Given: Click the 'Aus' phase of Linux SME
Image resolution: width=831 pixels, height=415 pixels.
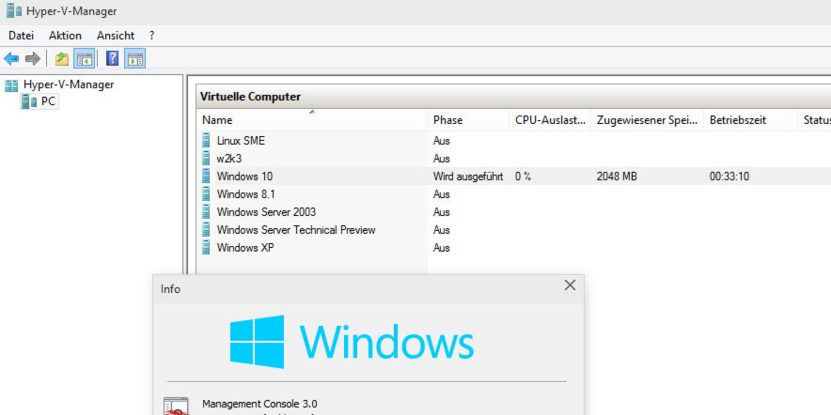Looking at the screenshot, I should (442, 141).
